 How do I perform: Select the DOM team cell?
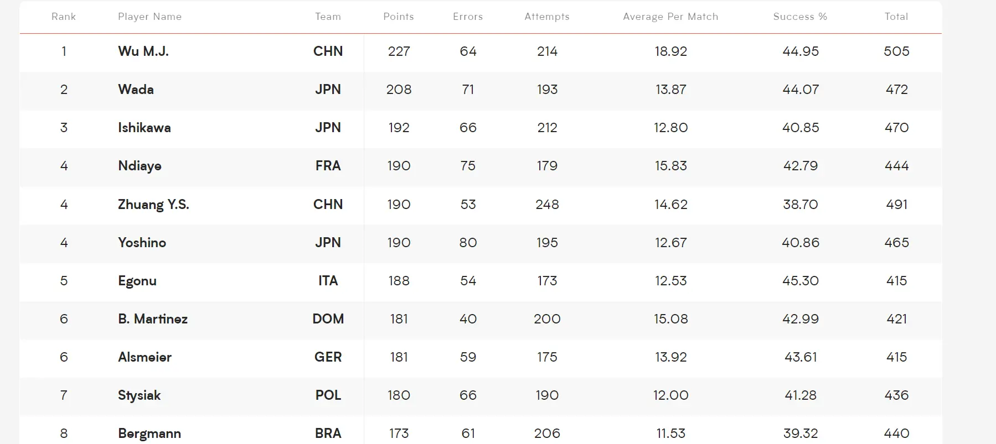pyautogui.click(x=328, y=319)
